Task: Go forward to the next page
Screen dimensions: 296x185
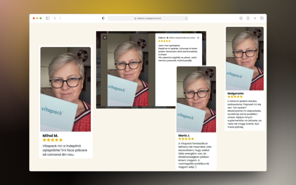Action: click(60, 18)
